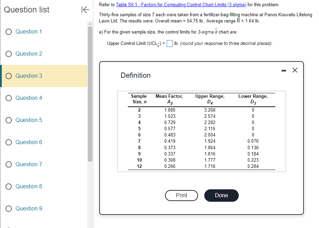Close the Definition popup
319x228 pixels.
[295, 70]
